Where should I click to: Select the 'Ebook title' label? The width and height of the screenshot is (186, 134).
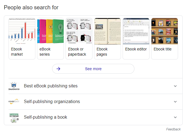point(162,49)
